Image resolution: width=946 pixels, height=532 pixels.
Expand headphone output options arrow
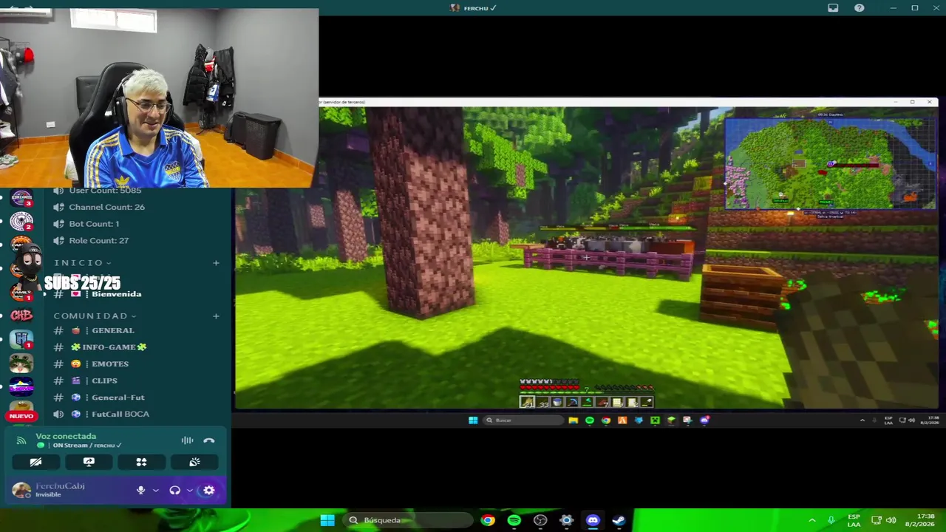click(x=190, y=490)
